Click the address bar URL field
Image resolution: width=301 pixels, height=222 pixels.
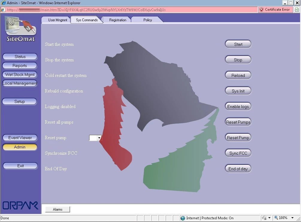(132, 10)
